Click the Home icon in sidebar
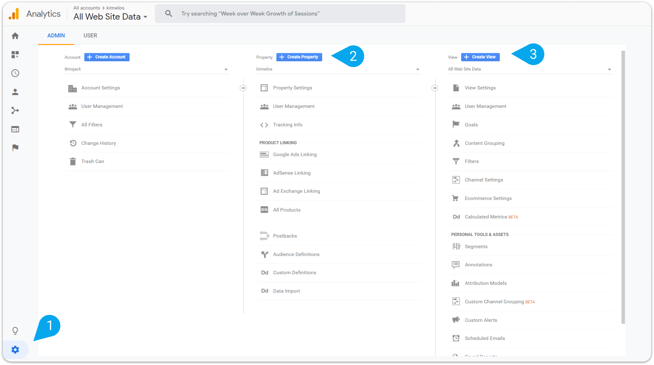The image size is (654, 365). 15,36
